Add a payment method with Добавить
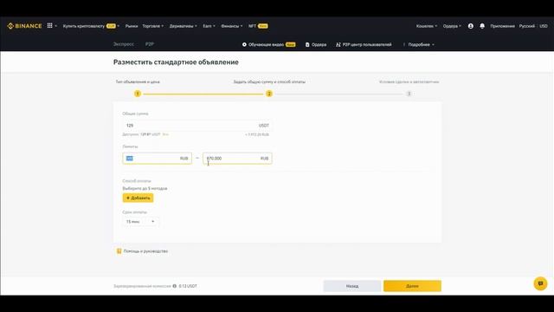554x312 pixels. (x=138, y=198)
